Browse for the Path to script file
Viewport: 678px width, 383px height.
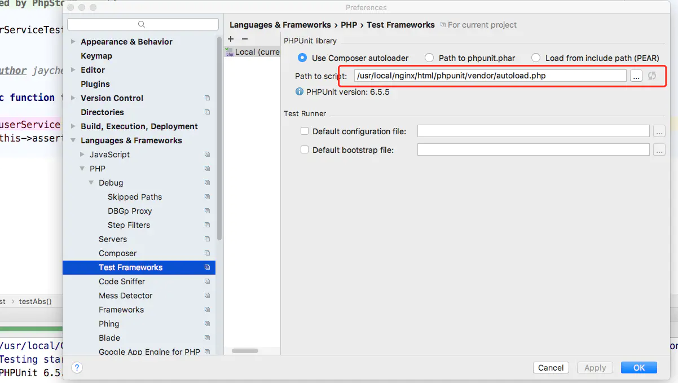click(x=636, y=76)
